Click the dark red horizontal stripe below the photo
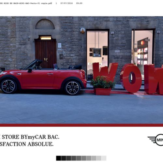This screenshot has height=163, width=163. pyautogui.click(x=81, y=125)
